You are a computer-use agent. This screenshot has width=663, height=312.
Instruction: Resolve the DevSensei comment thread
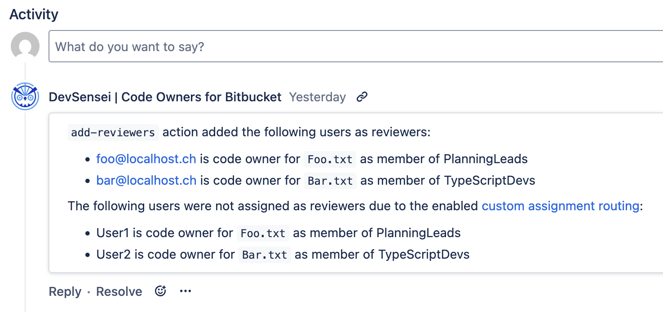click(119, 292)
